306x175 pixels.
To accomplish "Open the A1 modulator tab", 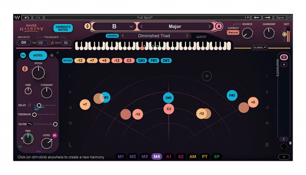I will pos(169,157).
